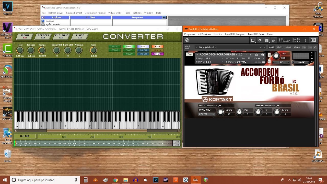Click the Kontakt minimize view icon

[x=274, y=40]
